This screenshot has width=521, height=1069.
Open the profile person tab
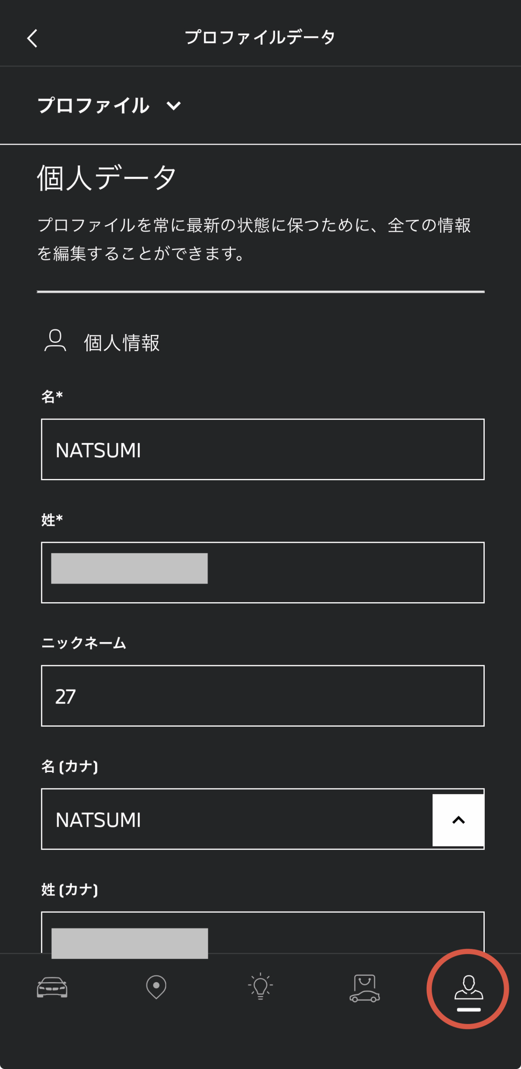click(468, 989)
